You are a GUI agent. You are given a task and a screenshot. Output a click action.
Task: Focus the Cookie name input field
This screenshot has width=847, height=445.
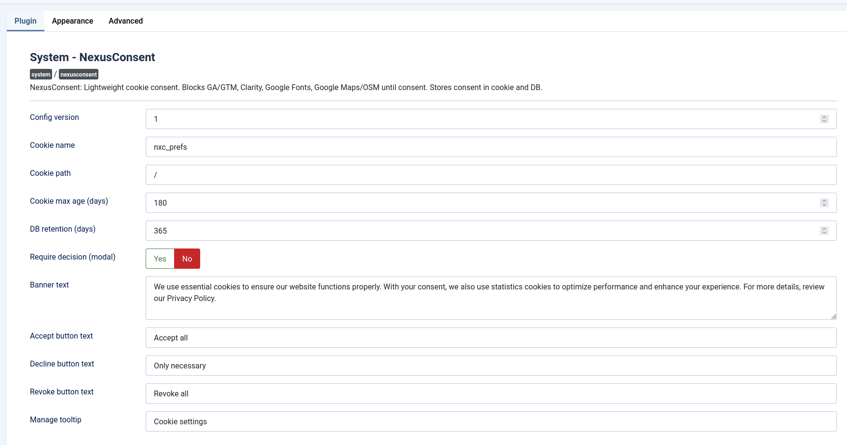pyautogui.click(x=491, y=147)
